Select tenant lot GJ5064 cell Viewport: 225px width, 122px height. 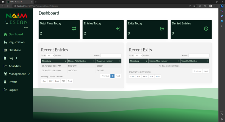pos(108,66)
